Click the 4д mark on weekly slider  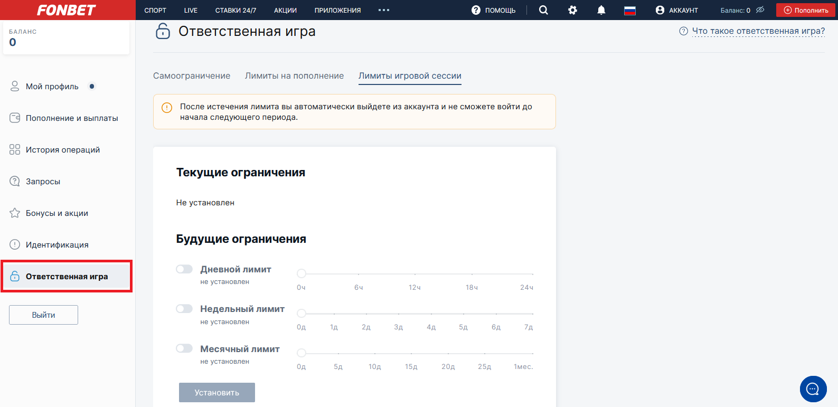[x=431, y=327]
